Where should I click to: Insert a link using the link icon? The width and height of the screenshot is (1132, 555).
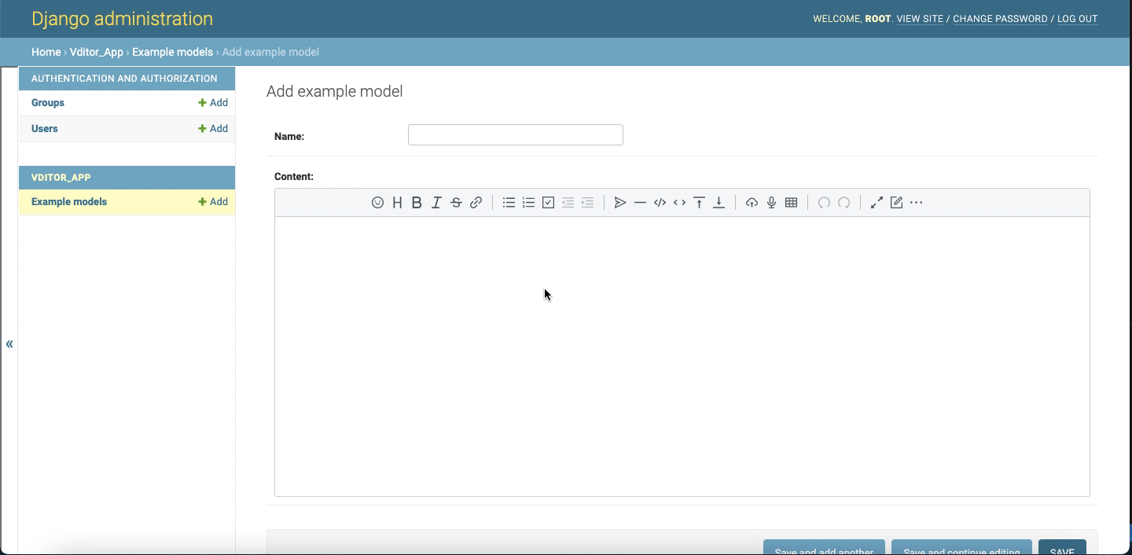click(x=476, y=202)
